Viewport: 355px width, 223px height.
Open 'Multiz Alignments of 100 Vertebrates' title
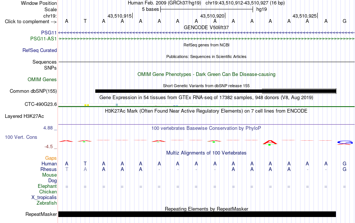(206, 153)
